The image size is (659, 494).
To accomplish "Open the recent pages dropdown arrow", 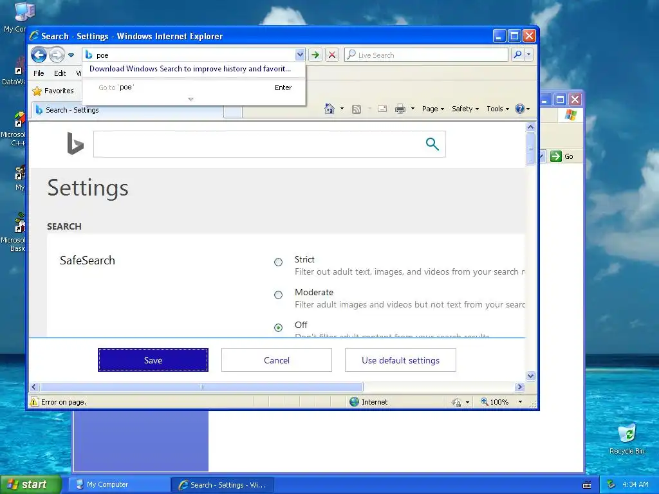I will click(x=71, y=55).
